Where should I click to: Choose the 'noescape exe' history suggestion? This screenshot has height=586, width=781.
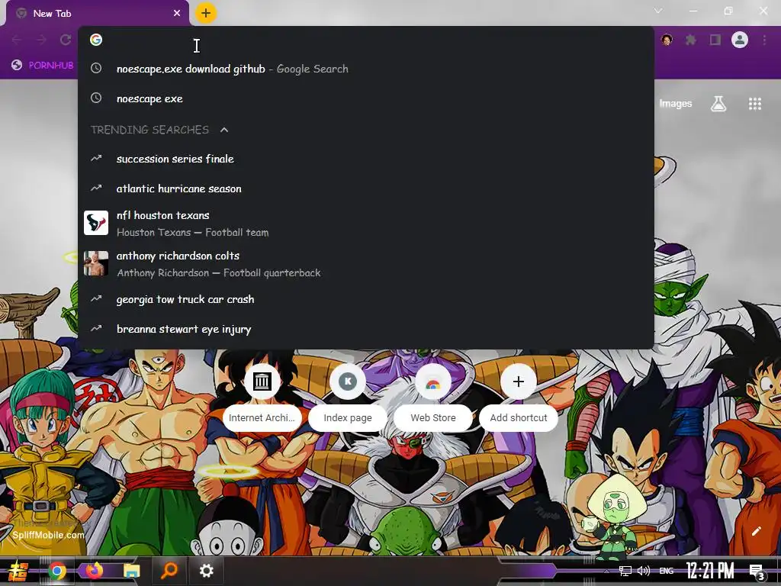(366, 98)
